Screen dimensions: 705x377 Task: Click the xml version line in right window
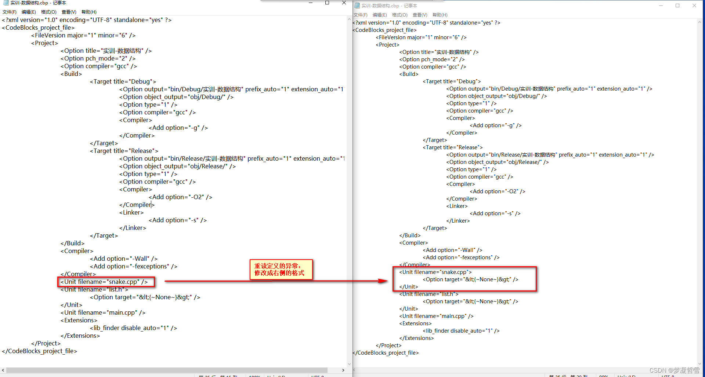click(426, 23)
